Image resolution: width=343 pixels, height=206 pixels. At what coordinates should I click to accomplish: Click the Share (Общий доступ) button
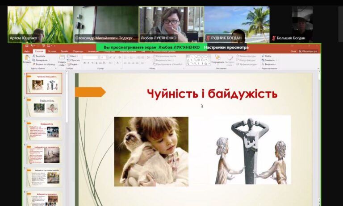point(308,51)
